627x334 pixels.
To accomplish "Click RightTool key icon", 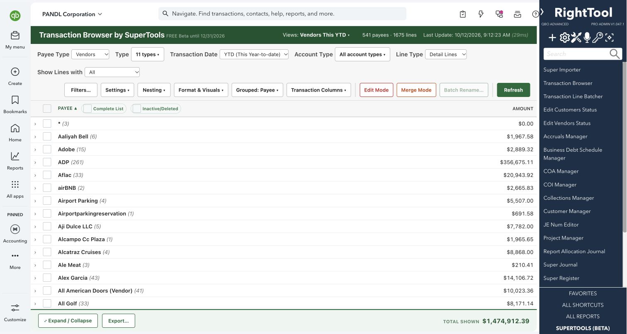I will tap(598, 38).
